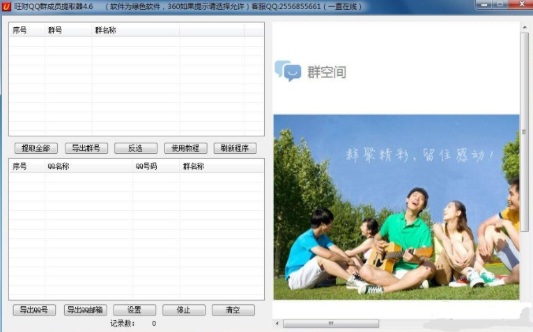This screenshot has width=533, height=332.
Task: Export group numbers with 导出群号
Action: click(x=86, y=148)
